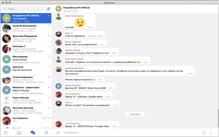The image size is (219, 137).
Task: Click sender name Andrew Shmatov
Action: pyautogui.click(x=74, y=68)
